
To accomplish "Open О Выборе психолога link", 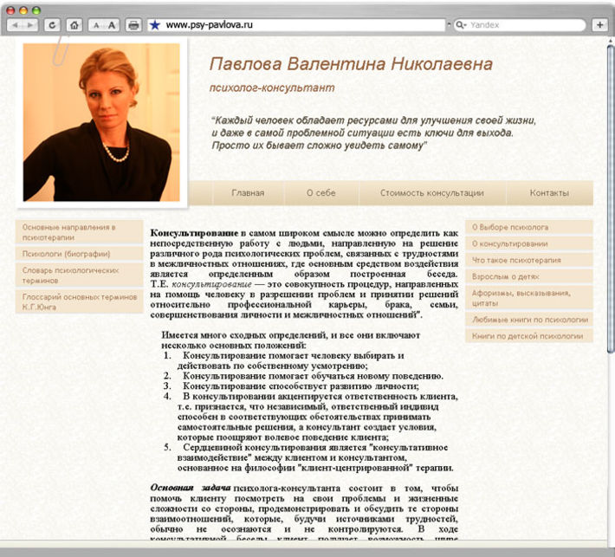I will [x=529, y=227].
